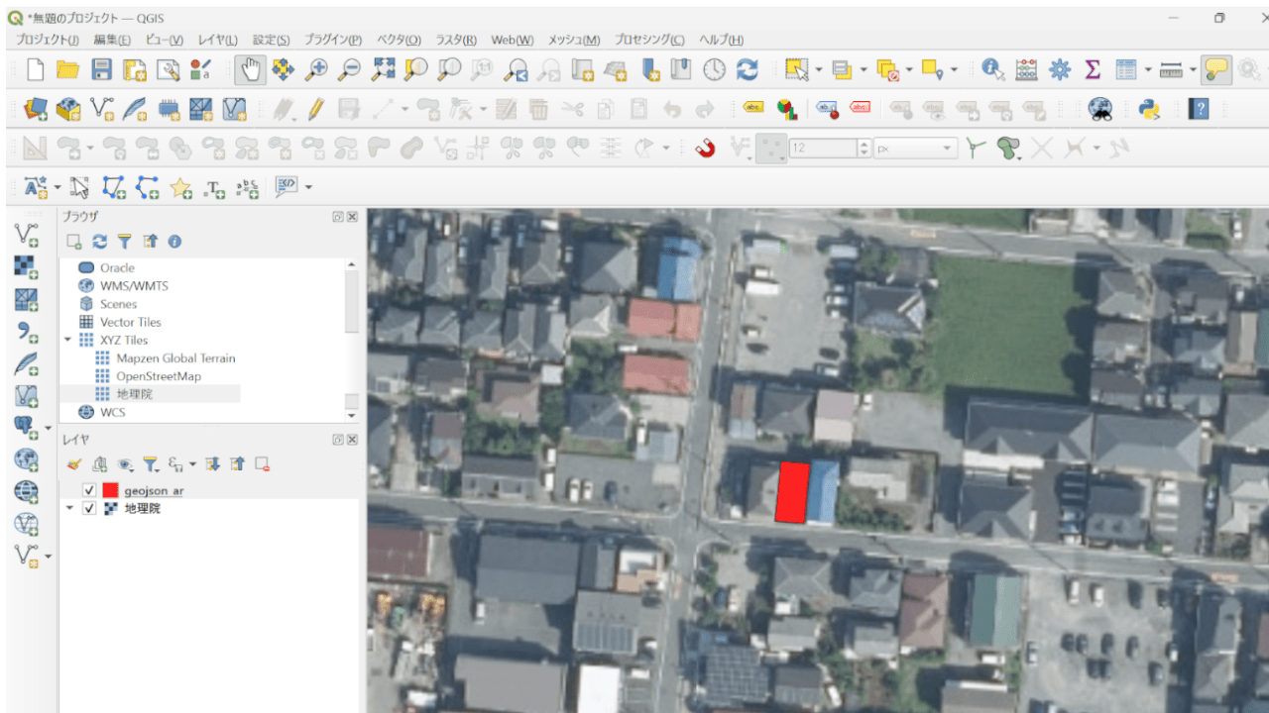The width and height of the screenshot is (1269, 713).
Task: Select the Identify Features tool
Action: (991, 69)
